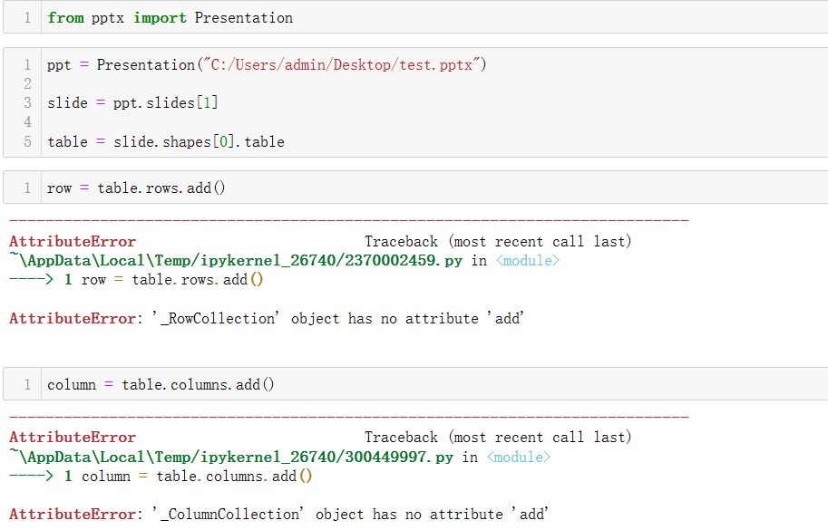Click the table.rows.add() code cell
Image resolution: width=828 pixels, height=530 pixels.
click(136, 188)
